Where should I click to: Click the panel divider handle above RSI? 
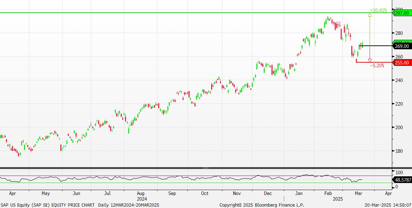pyautogui.click(x=206, y=168)
